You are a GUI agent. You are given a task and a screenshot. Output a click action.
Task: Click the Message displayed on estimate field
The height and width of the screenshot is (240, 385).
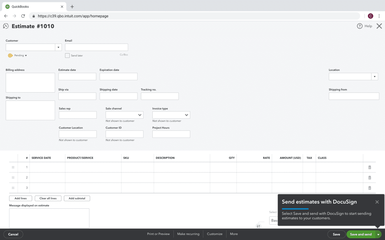[x=49, y=218]
